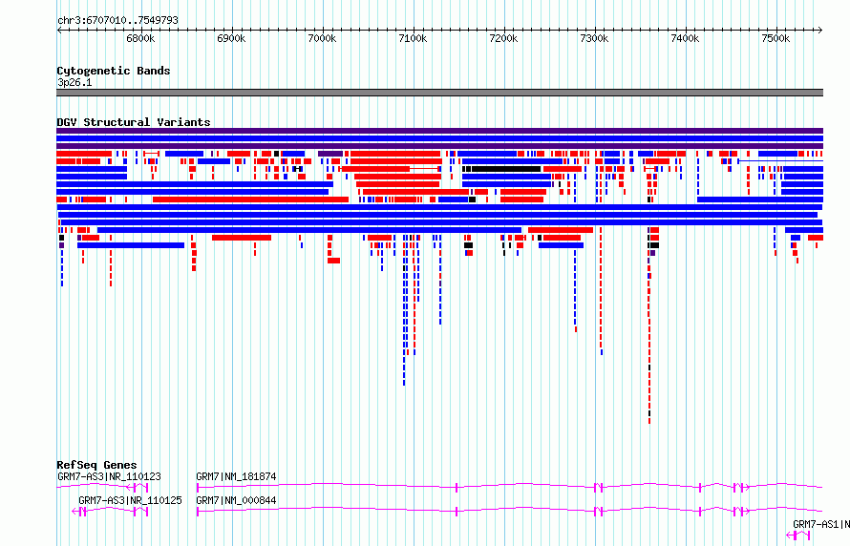Click the right arrowhead of the ruler
The image size is (850, 546).
(x=820, y=30)
